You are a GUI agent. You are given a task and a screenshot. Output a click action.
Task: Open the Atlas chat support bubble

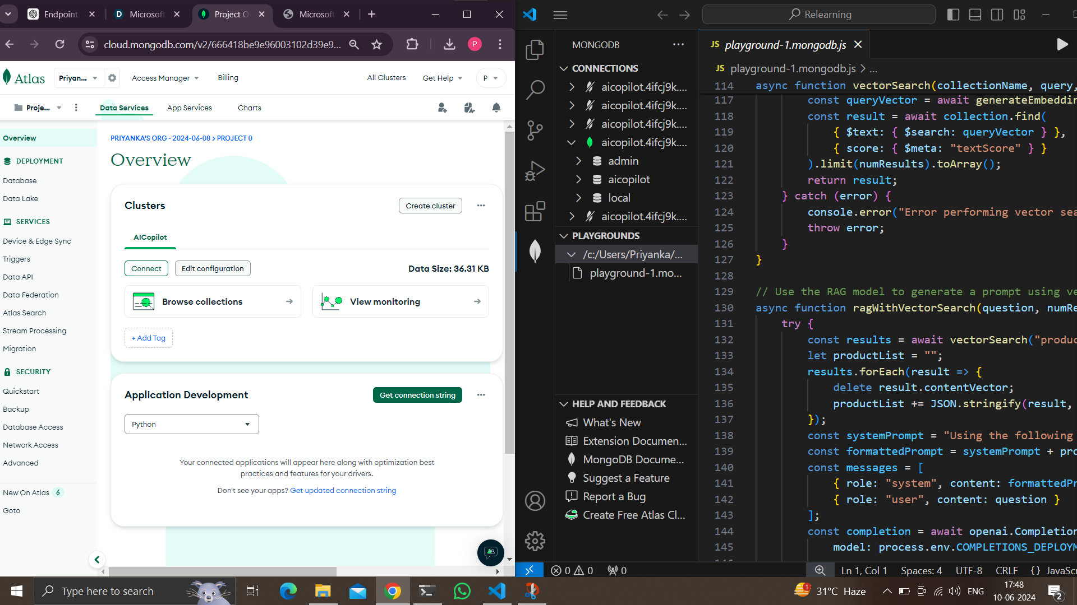[x=490, y=552]
